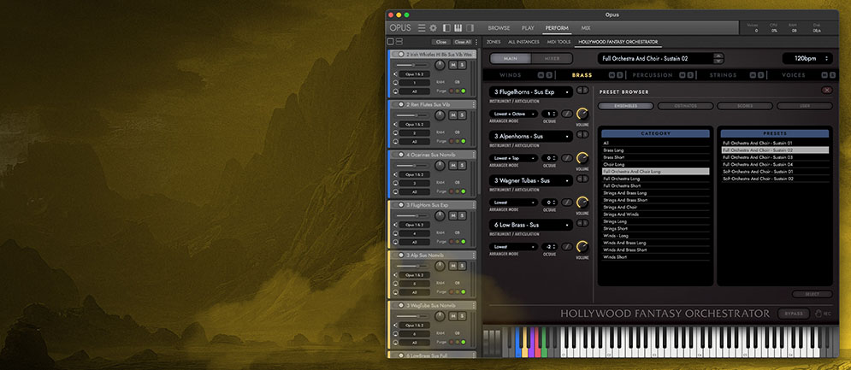Image resolution: width=851 pixels, height=370 pixels.
Task: Adjust the volume slider for 2 Irish Whistles
Action: point(413,65)
